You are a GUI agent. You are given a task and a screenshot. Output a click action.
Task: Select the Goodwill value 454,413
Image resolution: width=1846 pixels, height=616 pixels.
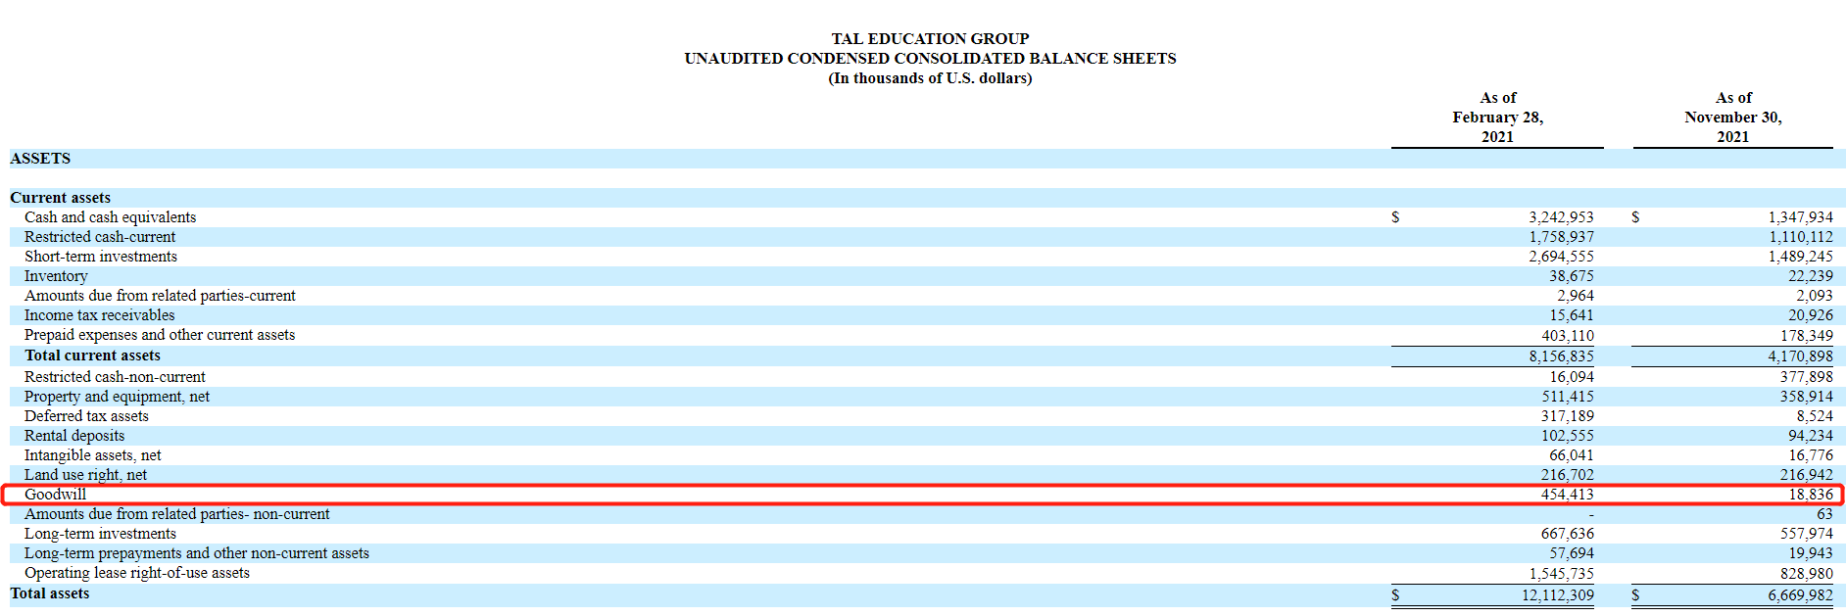(1567, 495)
